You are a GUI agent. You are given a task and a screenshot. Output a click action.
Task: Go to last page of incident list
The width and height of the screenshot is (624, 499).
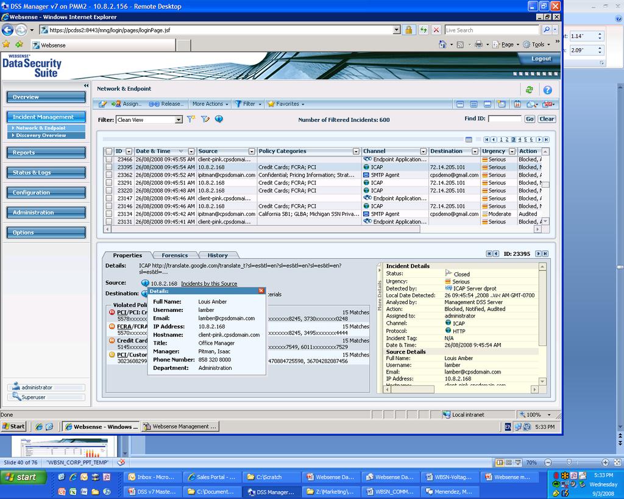point(547,140)
